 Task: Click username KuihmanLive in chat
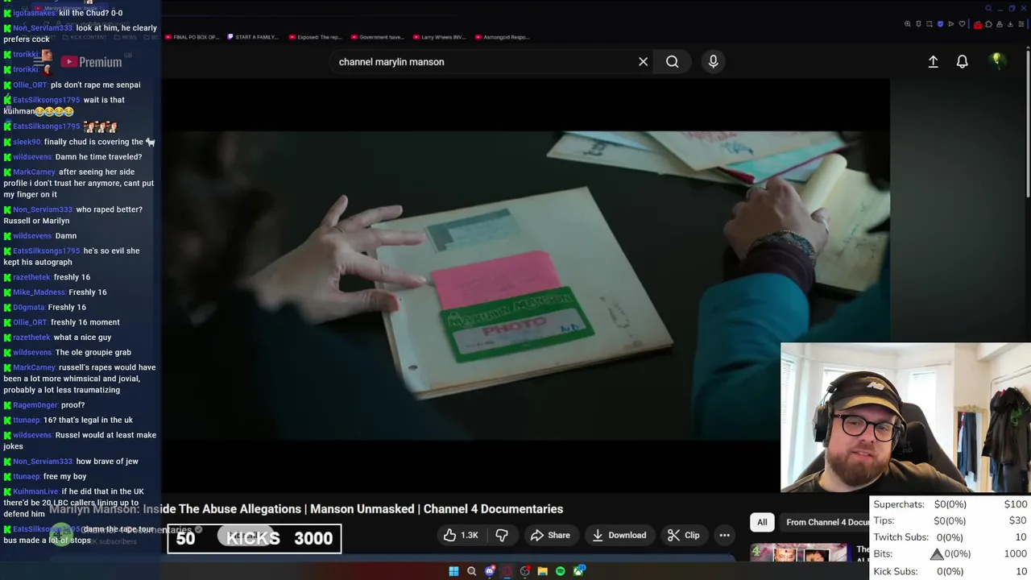tap(35, 491)
